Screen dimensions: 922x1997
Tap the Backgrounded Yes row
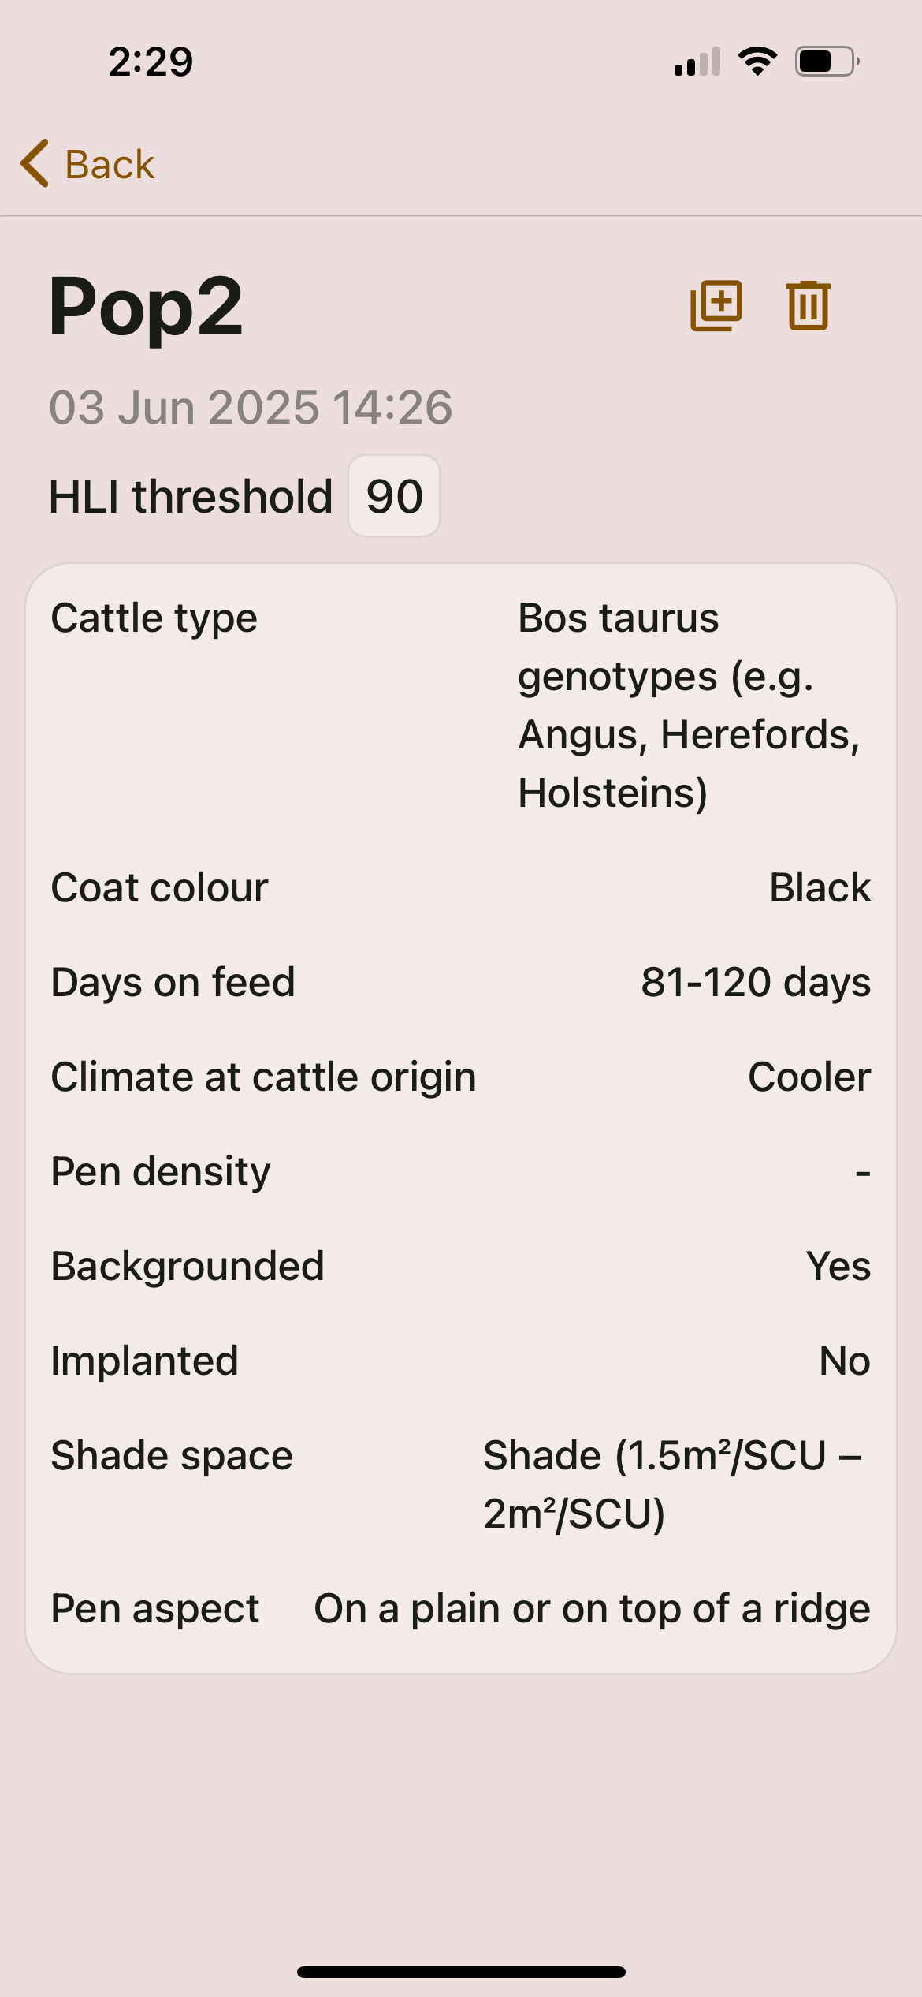click(461, 1266)
